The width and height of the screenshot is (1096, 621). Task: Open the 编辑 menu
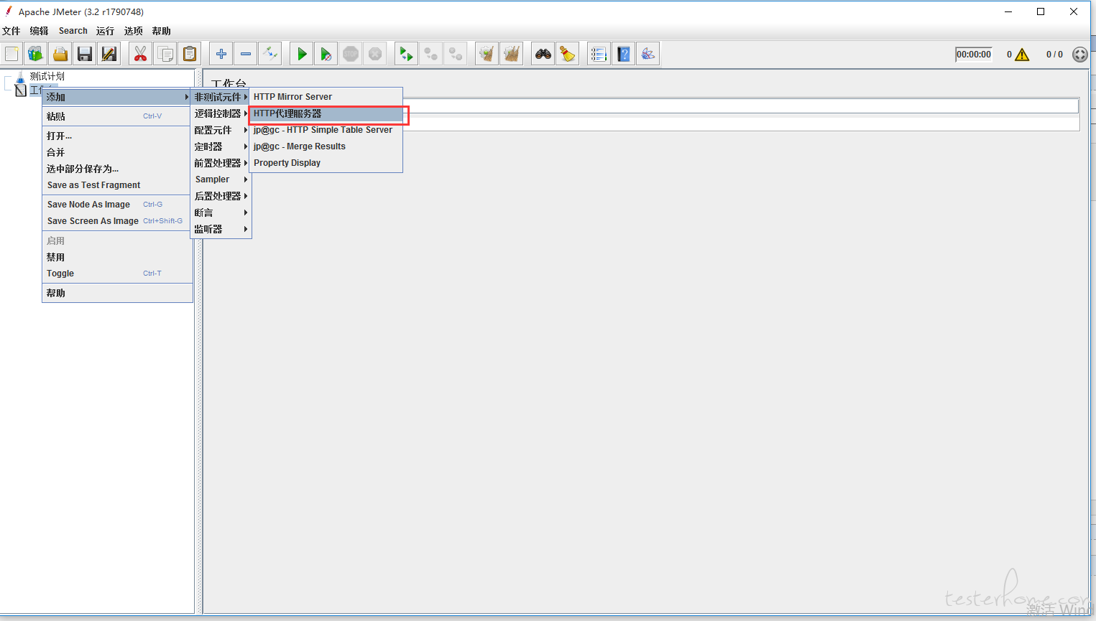click(x=40, y=31)
